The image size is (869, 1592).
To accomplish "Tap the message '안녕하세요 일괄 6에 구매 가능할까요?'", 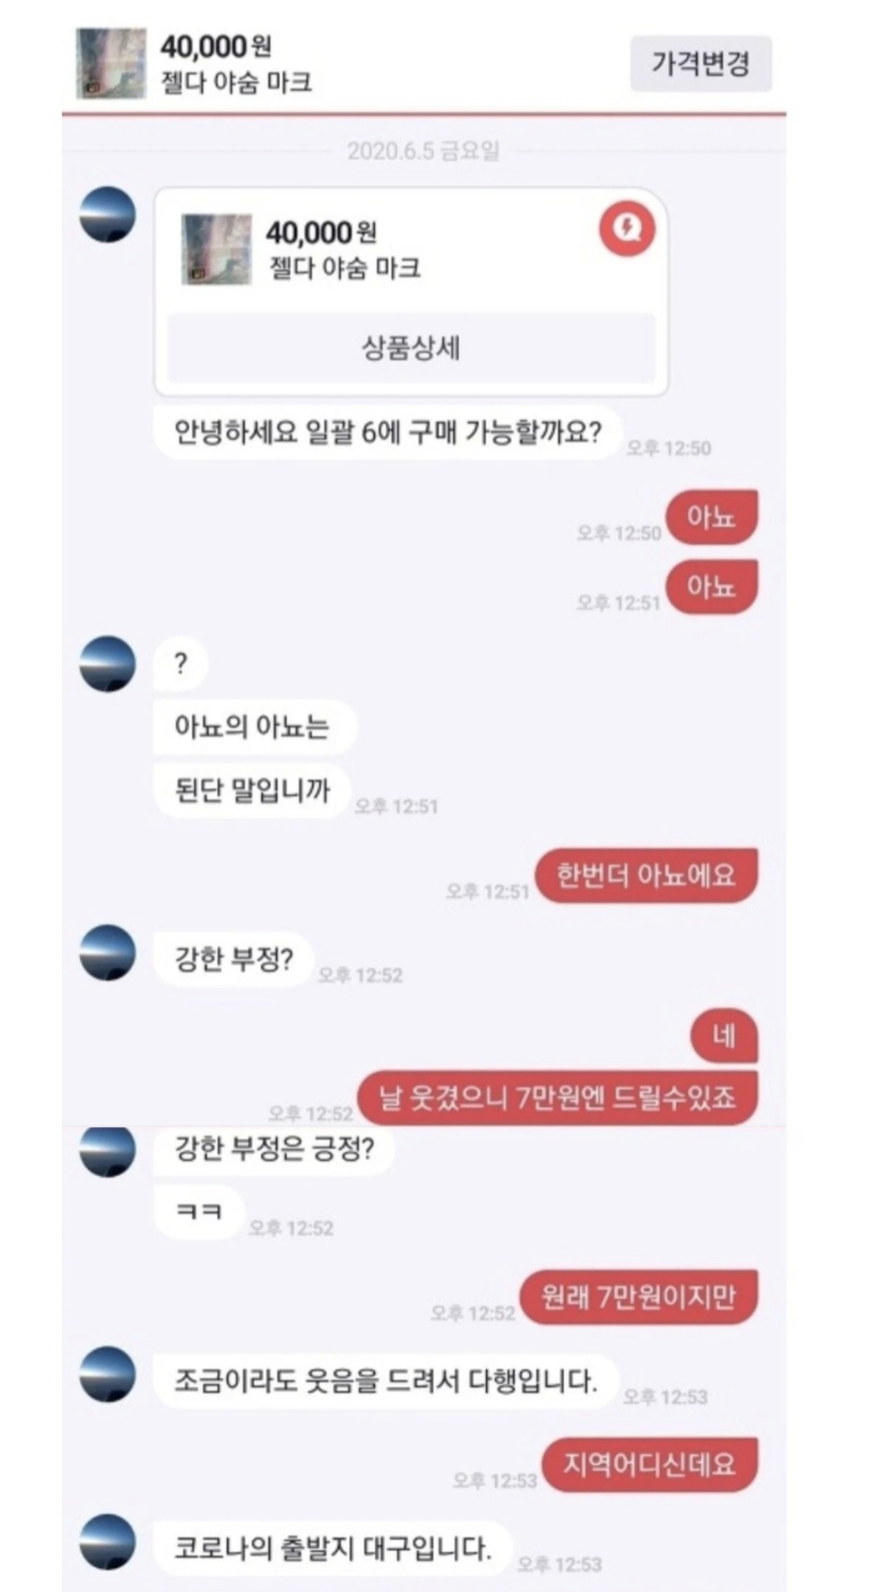I will [x=388, y=433].
